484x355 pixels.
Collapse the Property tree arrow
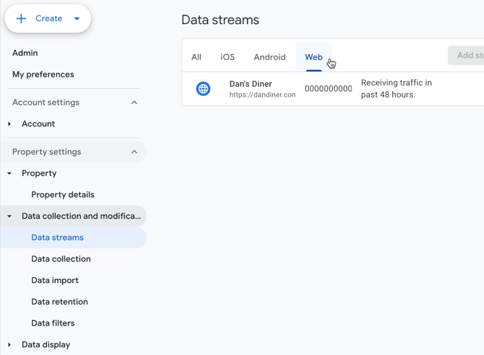point(9,173)
